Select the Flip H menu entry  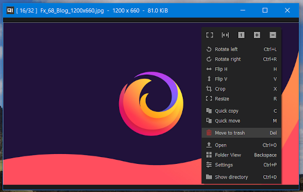coord(241,69)
